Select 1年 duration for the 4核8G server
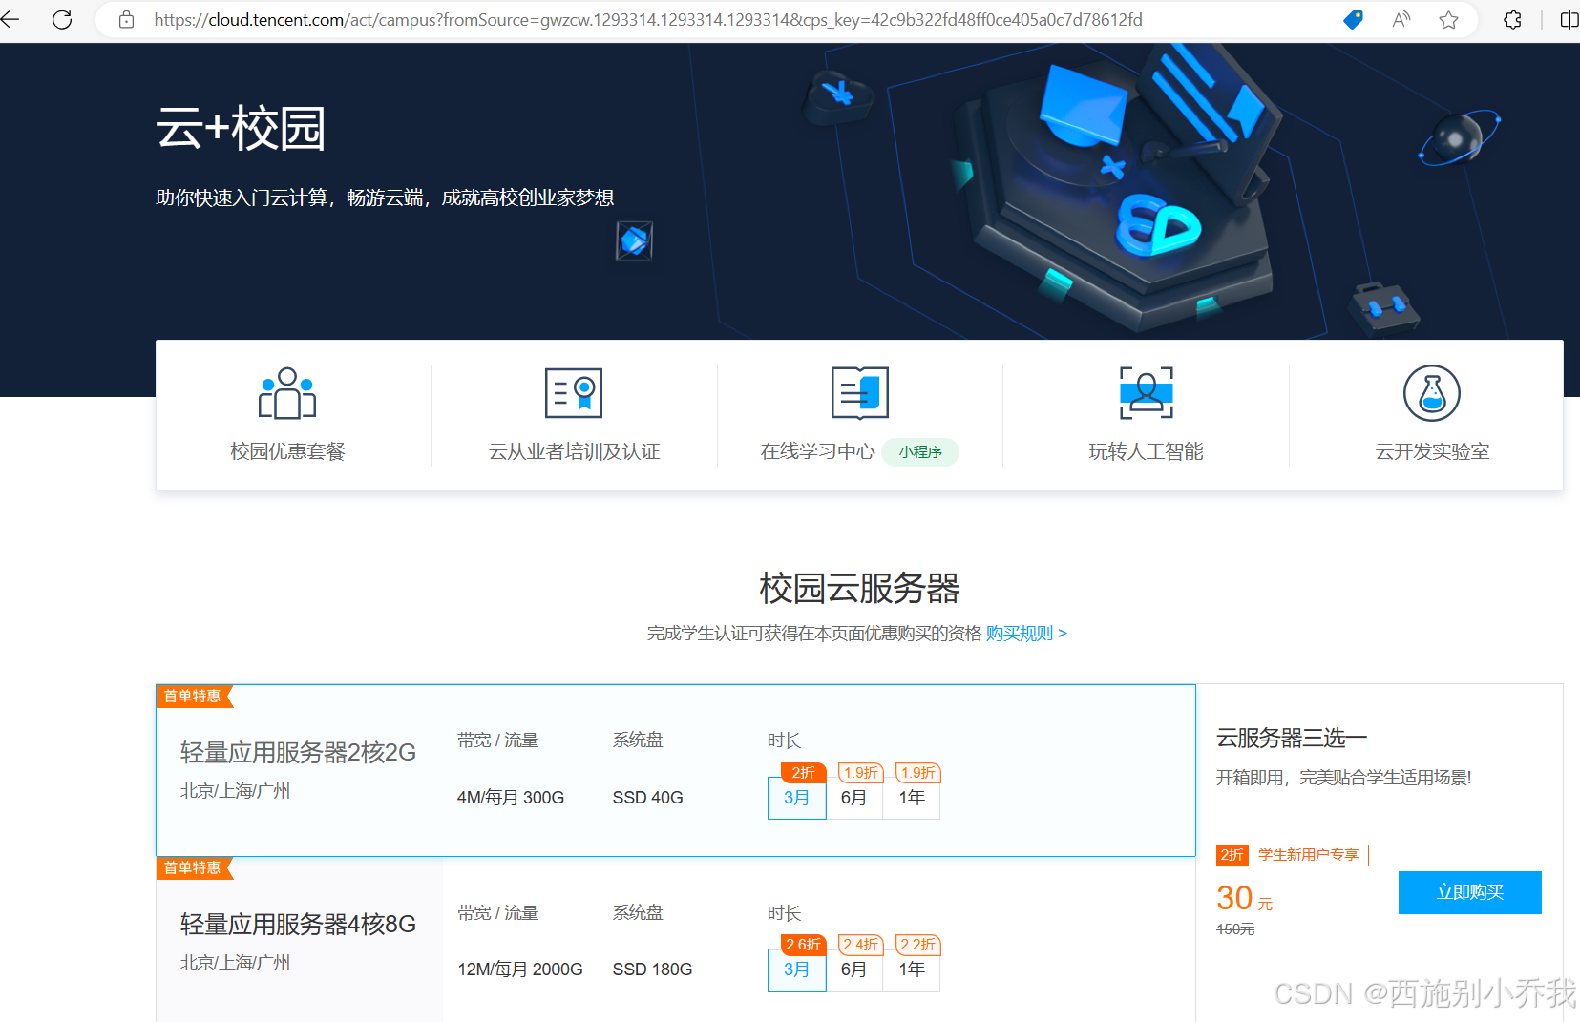1580x1022 pixels. point(912,970)
